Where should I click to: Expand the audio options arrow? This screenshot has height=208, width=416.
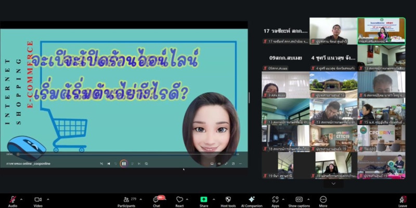22,198
